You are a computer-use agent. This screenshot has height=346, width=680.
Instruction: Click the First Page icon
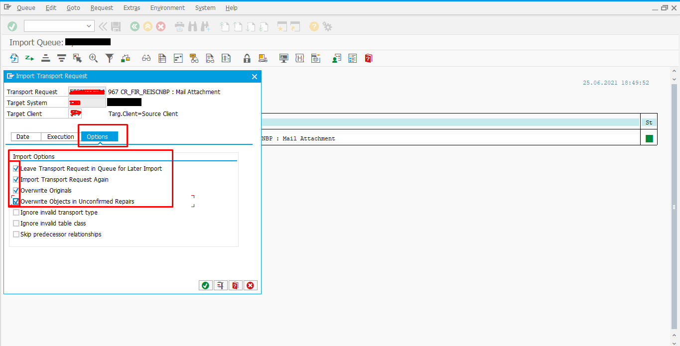pos(225,26)
